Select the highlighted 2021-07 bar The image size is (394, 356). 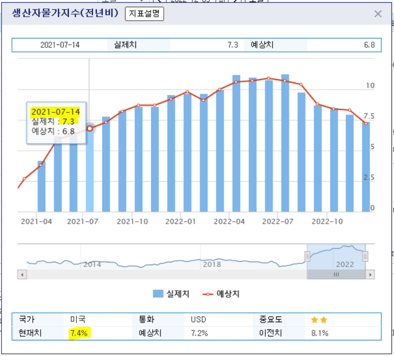coord(90,168)
